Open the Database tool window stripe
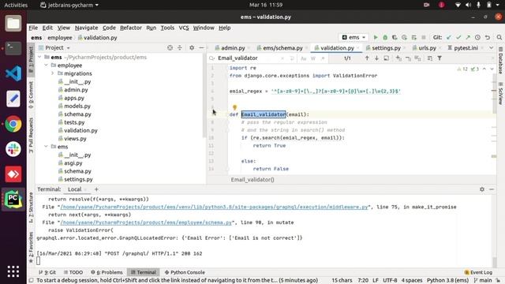The image size is (505, 284). tap(501, 61)
